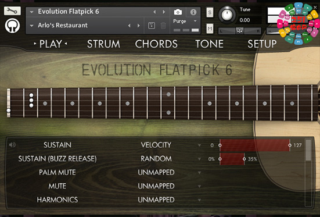Go to the previous instrument arrow
This screenshot has height=217, width=320.
tap(154, 12)
